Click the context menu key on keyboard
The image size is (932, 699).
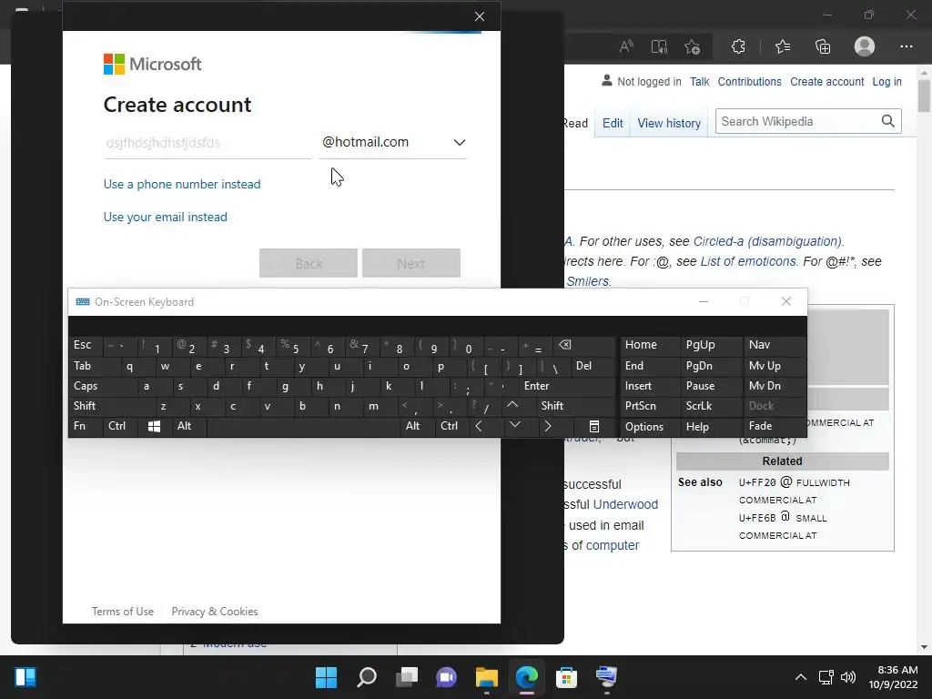click(x=593, y=426)
